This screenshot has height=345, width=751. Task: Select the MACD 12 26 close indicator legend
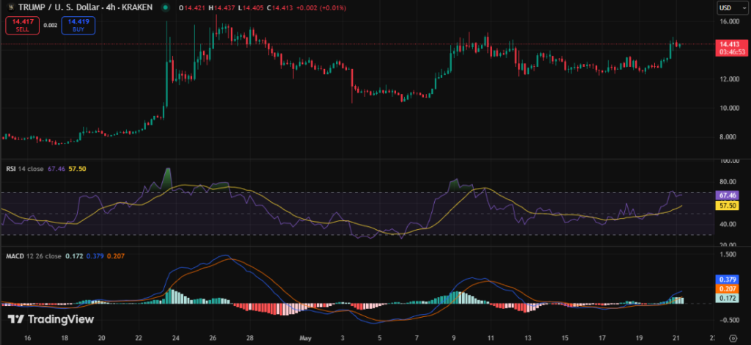click(x=33, y=256)
